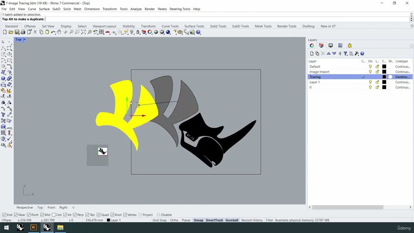Click the New file icon in Standard toolbar
414x233 pixels.
[5, 32]
